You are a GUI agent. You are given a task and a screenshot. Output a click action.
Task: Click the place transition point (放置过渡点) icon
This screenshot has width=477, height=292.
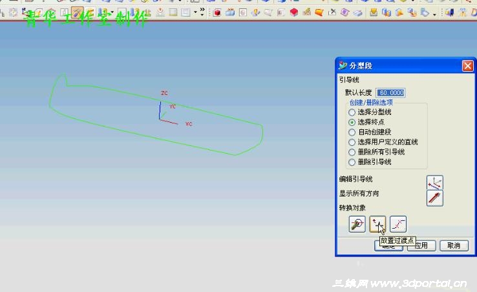click(377, 224)
